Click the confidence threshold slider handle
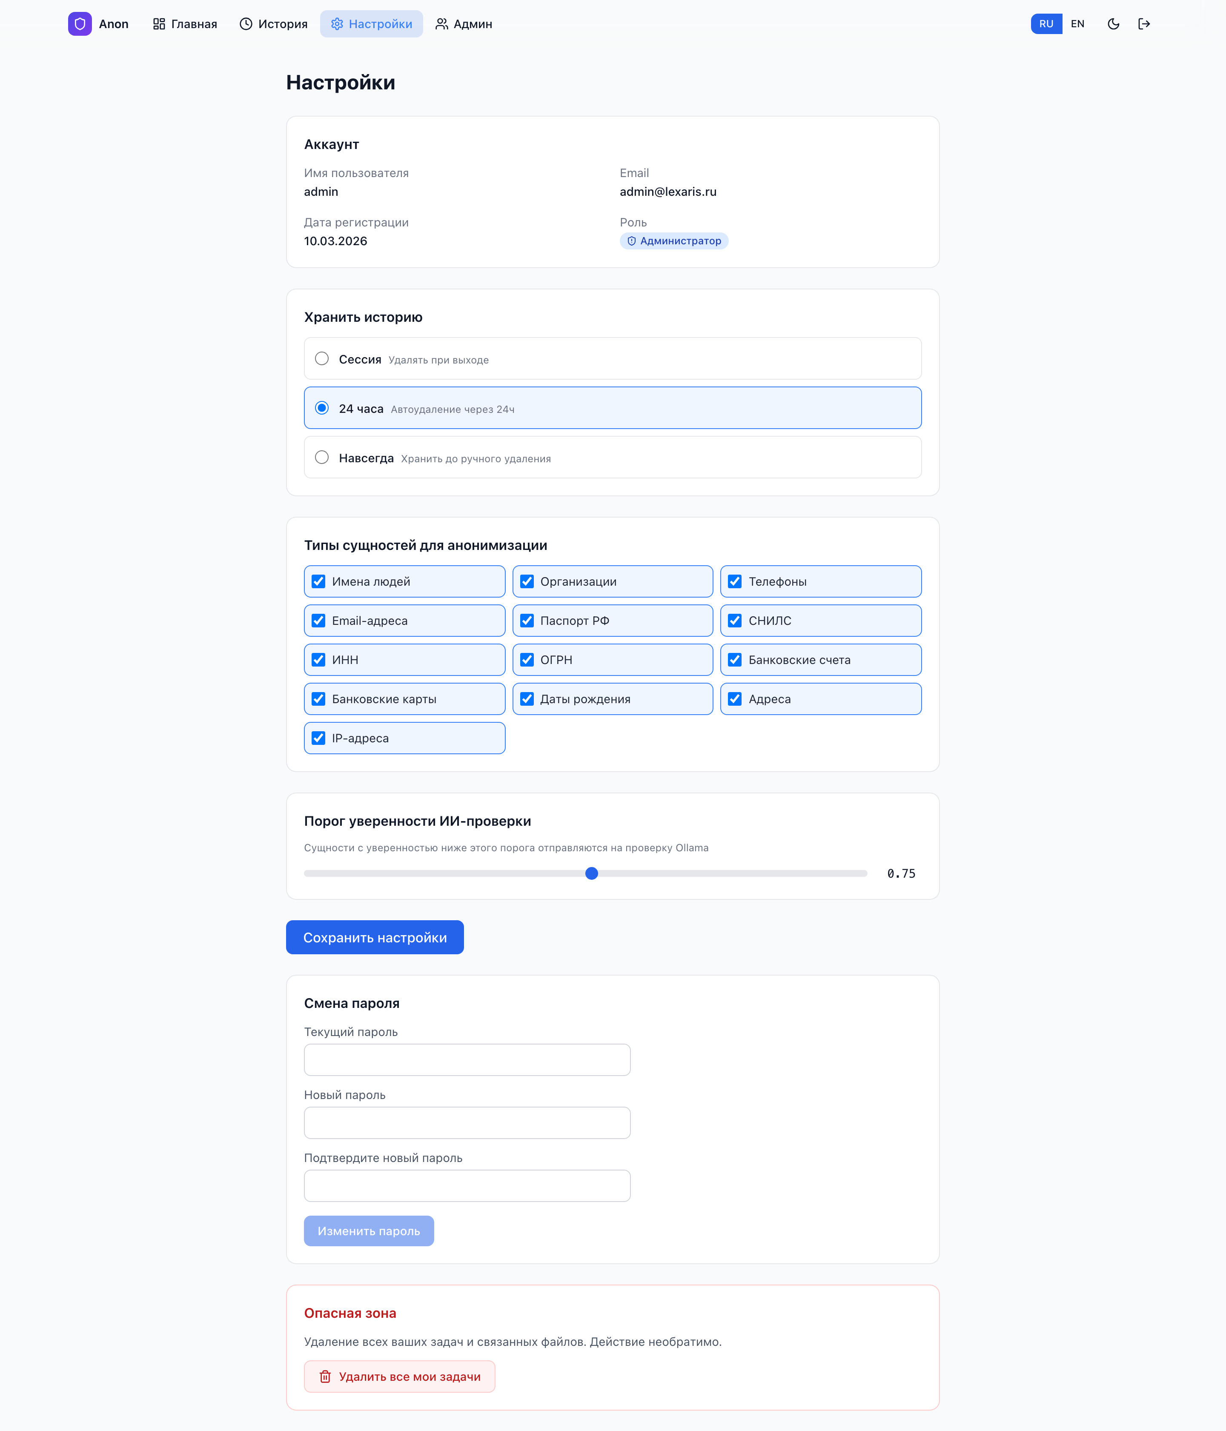1226x1431 pixels. tap(591, 874)
